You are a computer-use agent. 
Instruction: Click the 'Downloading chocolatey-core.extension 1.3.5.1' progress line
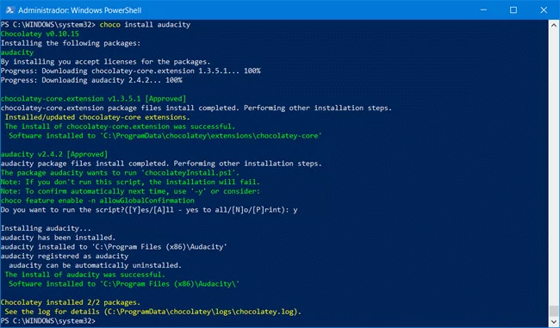(130, 71)
